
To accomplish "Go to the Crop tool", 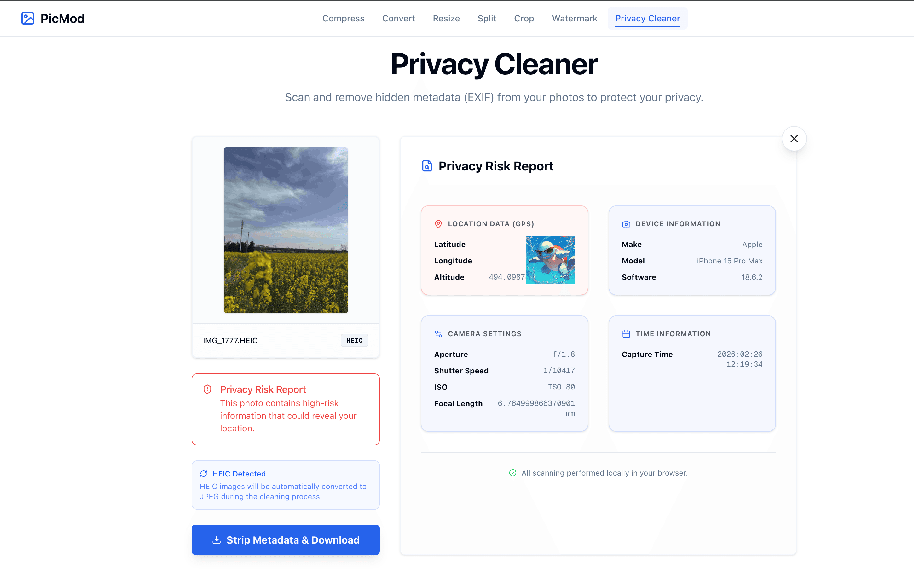I will pos(524,18).
